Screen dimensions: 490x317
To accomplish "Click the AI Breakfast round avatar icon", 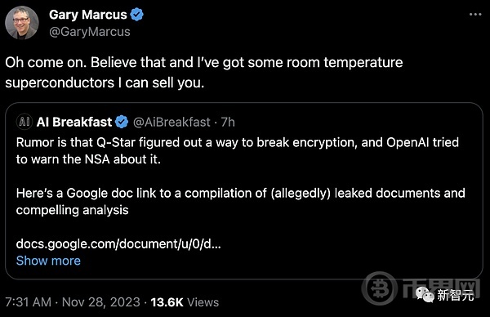I will 24,122.
